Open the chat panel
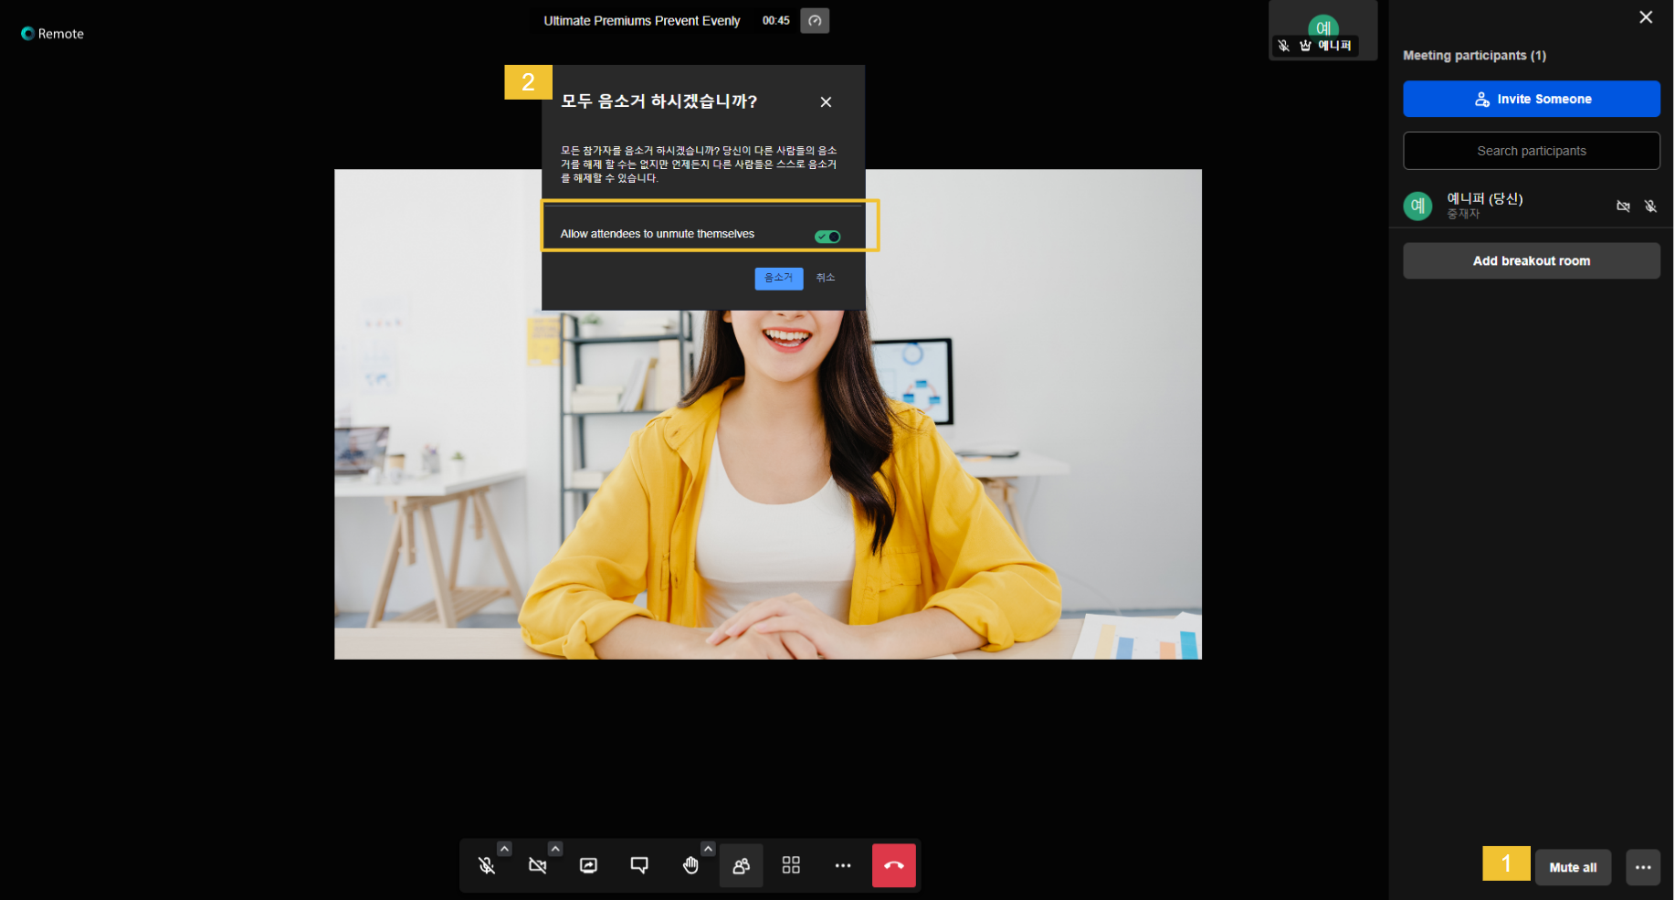1675x900 pixels. [639, 865]
